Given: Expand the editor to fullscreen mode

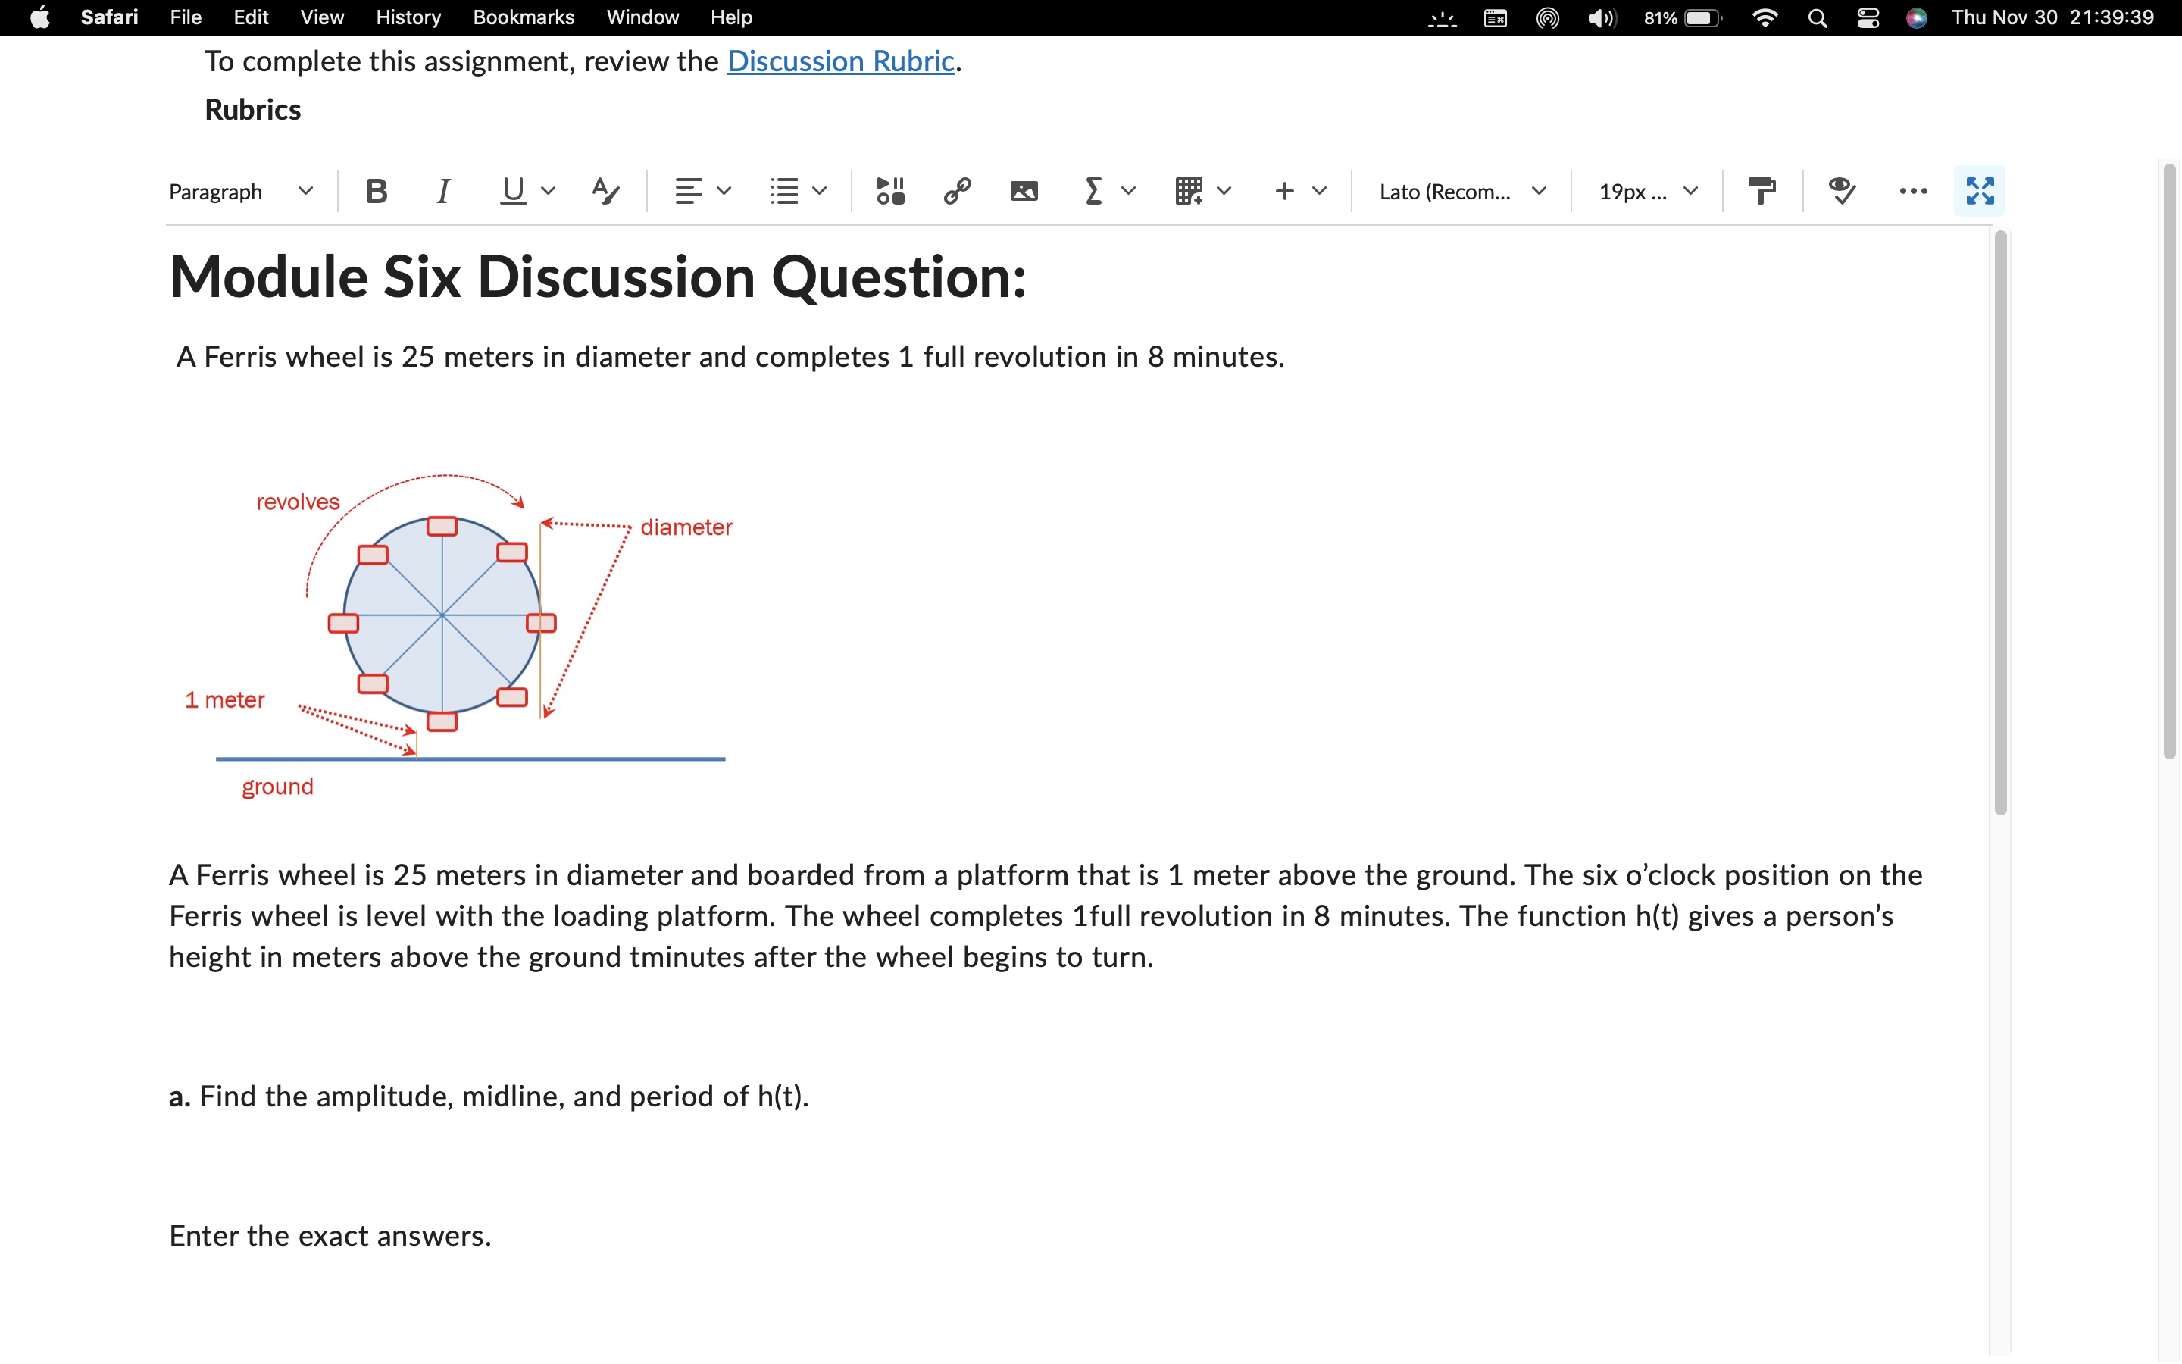Looking at the screenshot, I should [x=1980, y=190].
